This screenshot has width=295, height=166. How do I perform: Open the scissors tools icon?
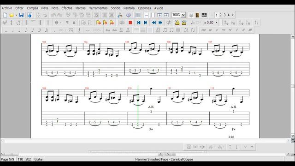(x=120, y=15)
